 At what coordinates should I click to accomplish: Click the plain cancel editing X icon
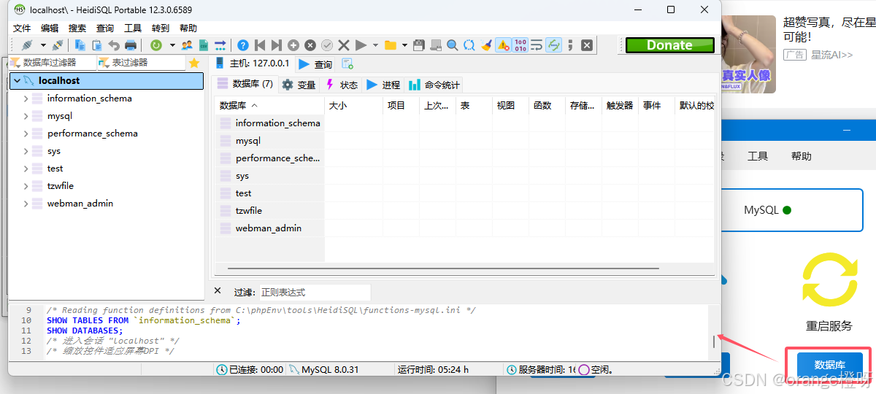coord(344,45)
